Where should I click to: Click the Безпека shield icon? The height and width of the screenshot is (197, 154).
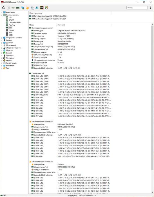pyautogui.click(x=4, y=61)
